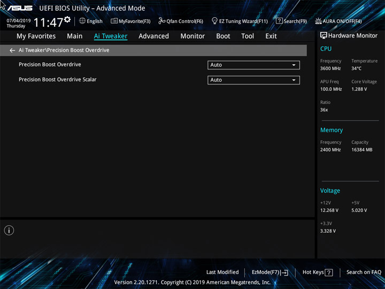
Task: Click the 07/04/2019 date text
Action: click(x=19, y=21)
